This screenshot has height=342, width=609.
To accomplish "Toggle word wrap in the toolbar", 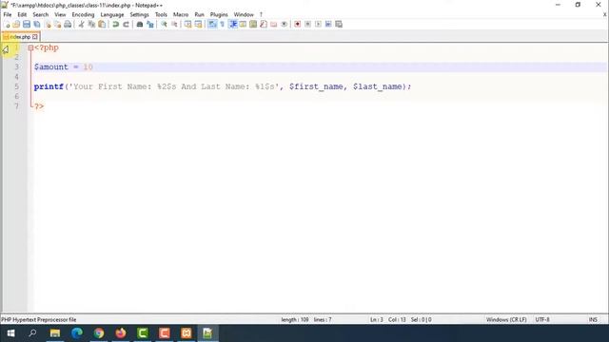I will pos(212,25).
